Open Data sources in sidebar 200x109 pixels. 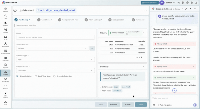coord(6,95)
